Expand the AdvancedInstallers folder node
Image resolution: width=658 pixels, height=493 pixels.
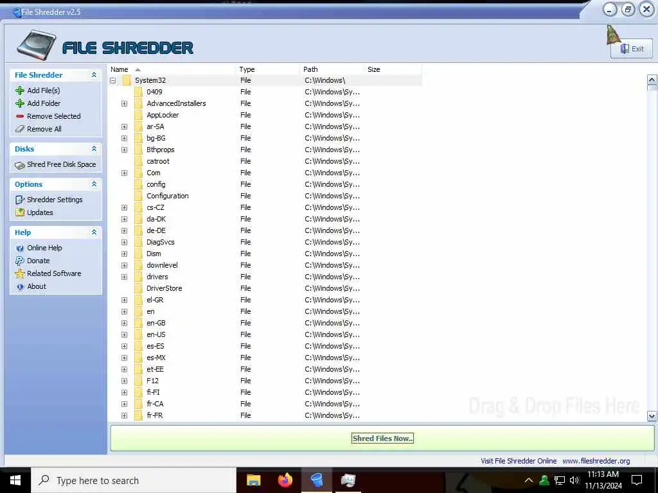[124, 103]
